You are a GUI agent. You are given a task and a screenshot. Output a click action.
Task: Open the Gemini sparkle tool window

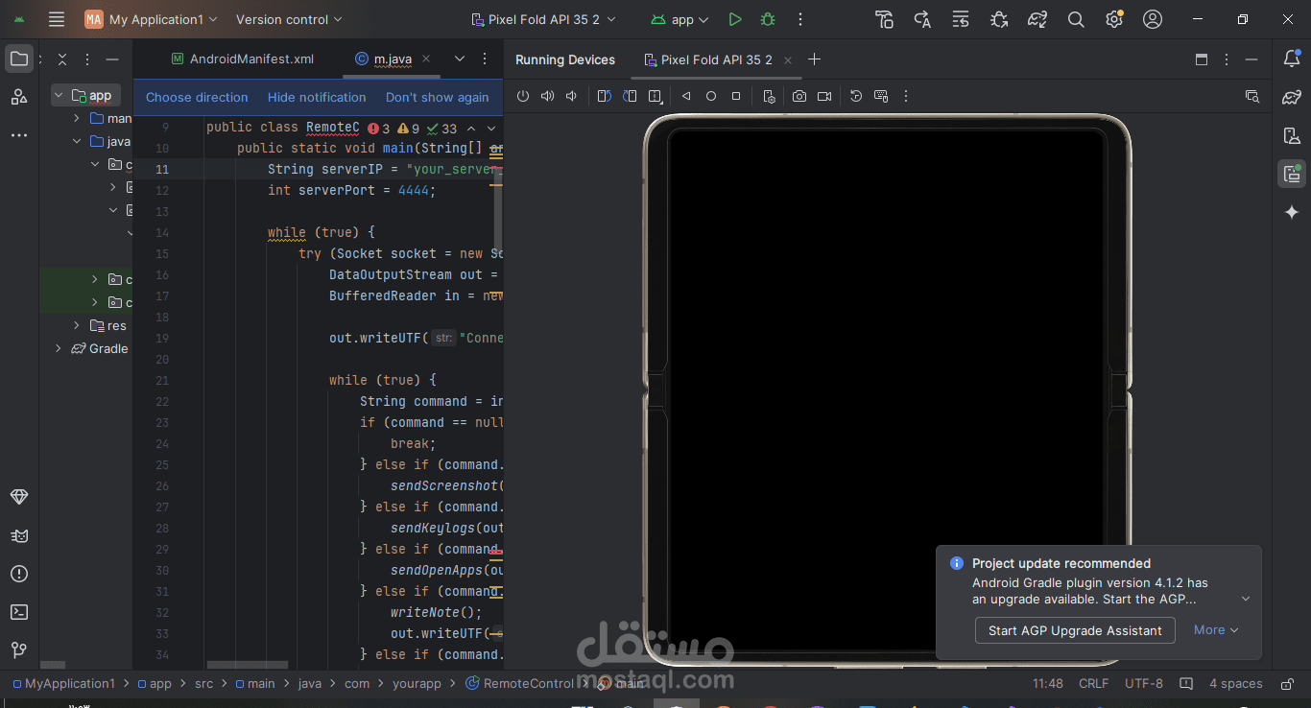[1292, 212]
